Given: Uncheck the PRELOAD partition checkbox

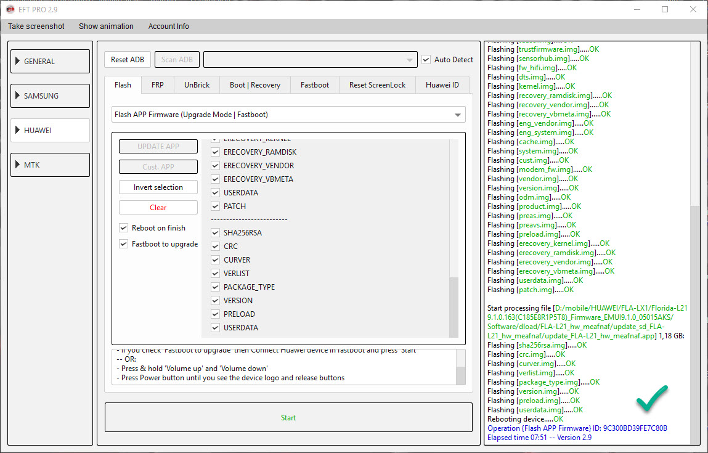Looking at the screenshot, I should [216, 314].
